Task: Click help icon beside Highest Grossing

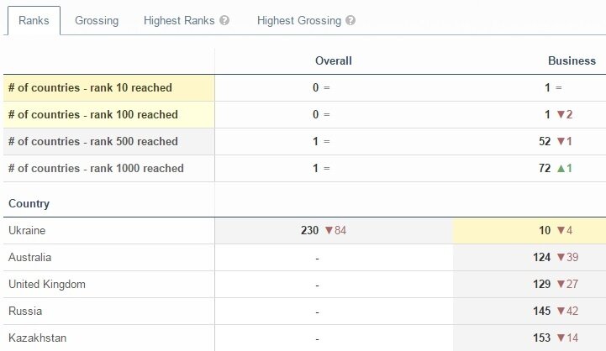Action: tap(350, 20)
